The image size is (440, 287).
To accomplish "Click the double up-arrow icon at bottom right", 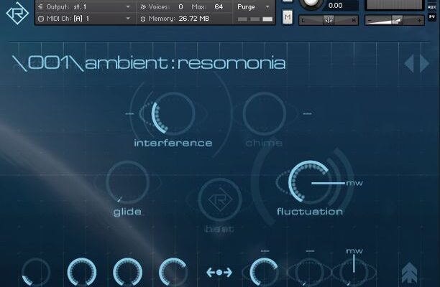I will pyautogui.click(x=411, y=273).
